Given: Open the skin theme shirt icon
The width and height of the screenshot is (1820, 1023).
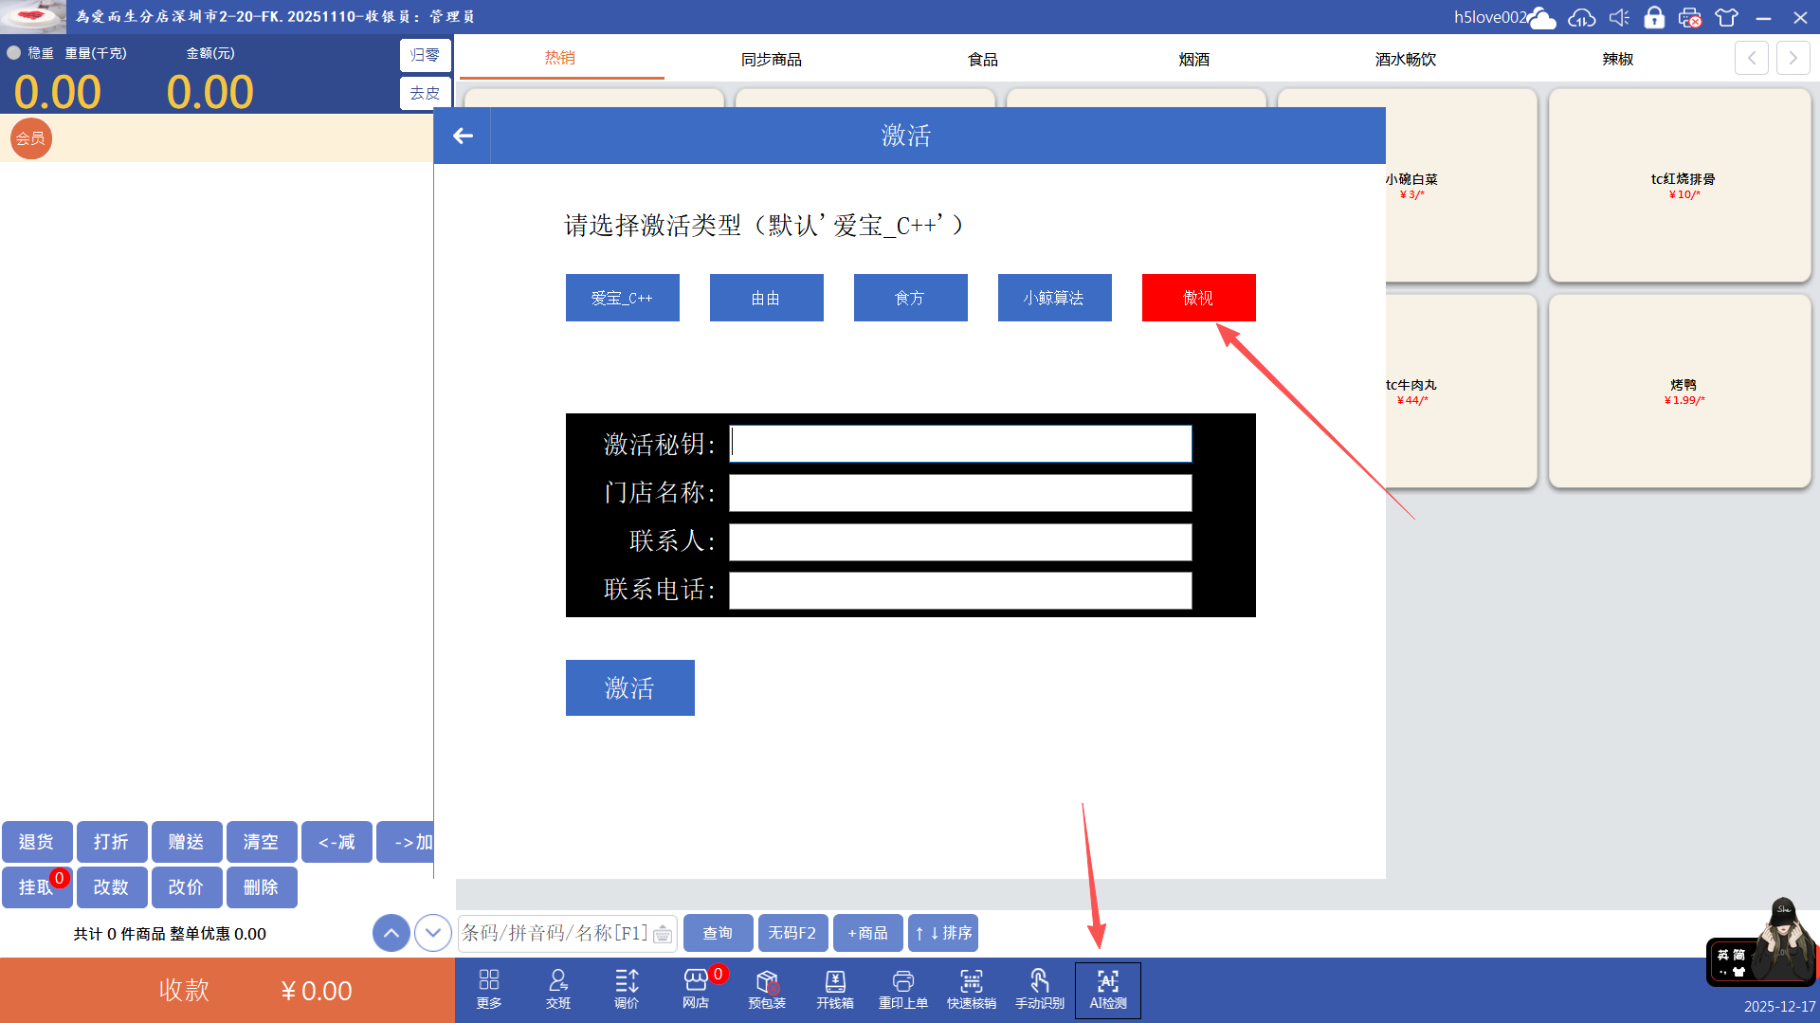Looking at the screenshot, I should coord(1726,17).
